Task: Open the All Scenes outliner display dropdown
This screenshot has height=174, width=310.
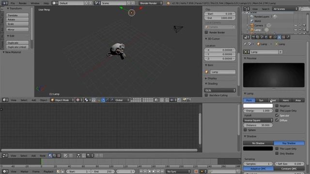Action: (x=285, y=9)
